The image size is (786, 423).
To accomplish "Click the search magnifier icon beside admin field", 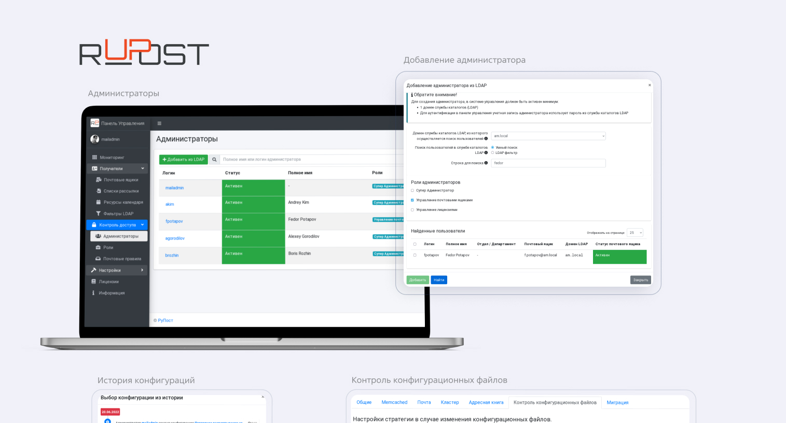I will (214, 160).
